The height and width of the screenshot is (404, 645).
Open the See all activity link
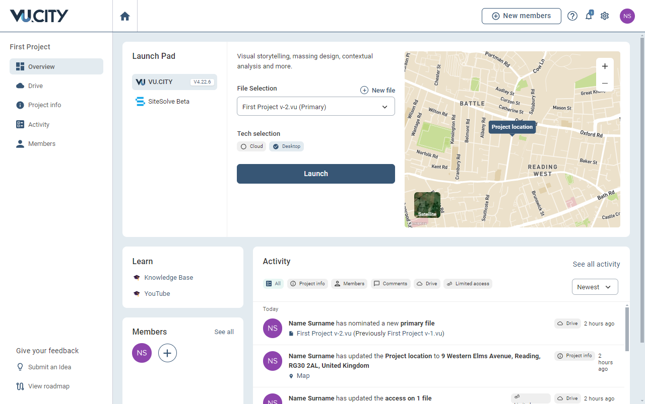click(x=596, y=264)
